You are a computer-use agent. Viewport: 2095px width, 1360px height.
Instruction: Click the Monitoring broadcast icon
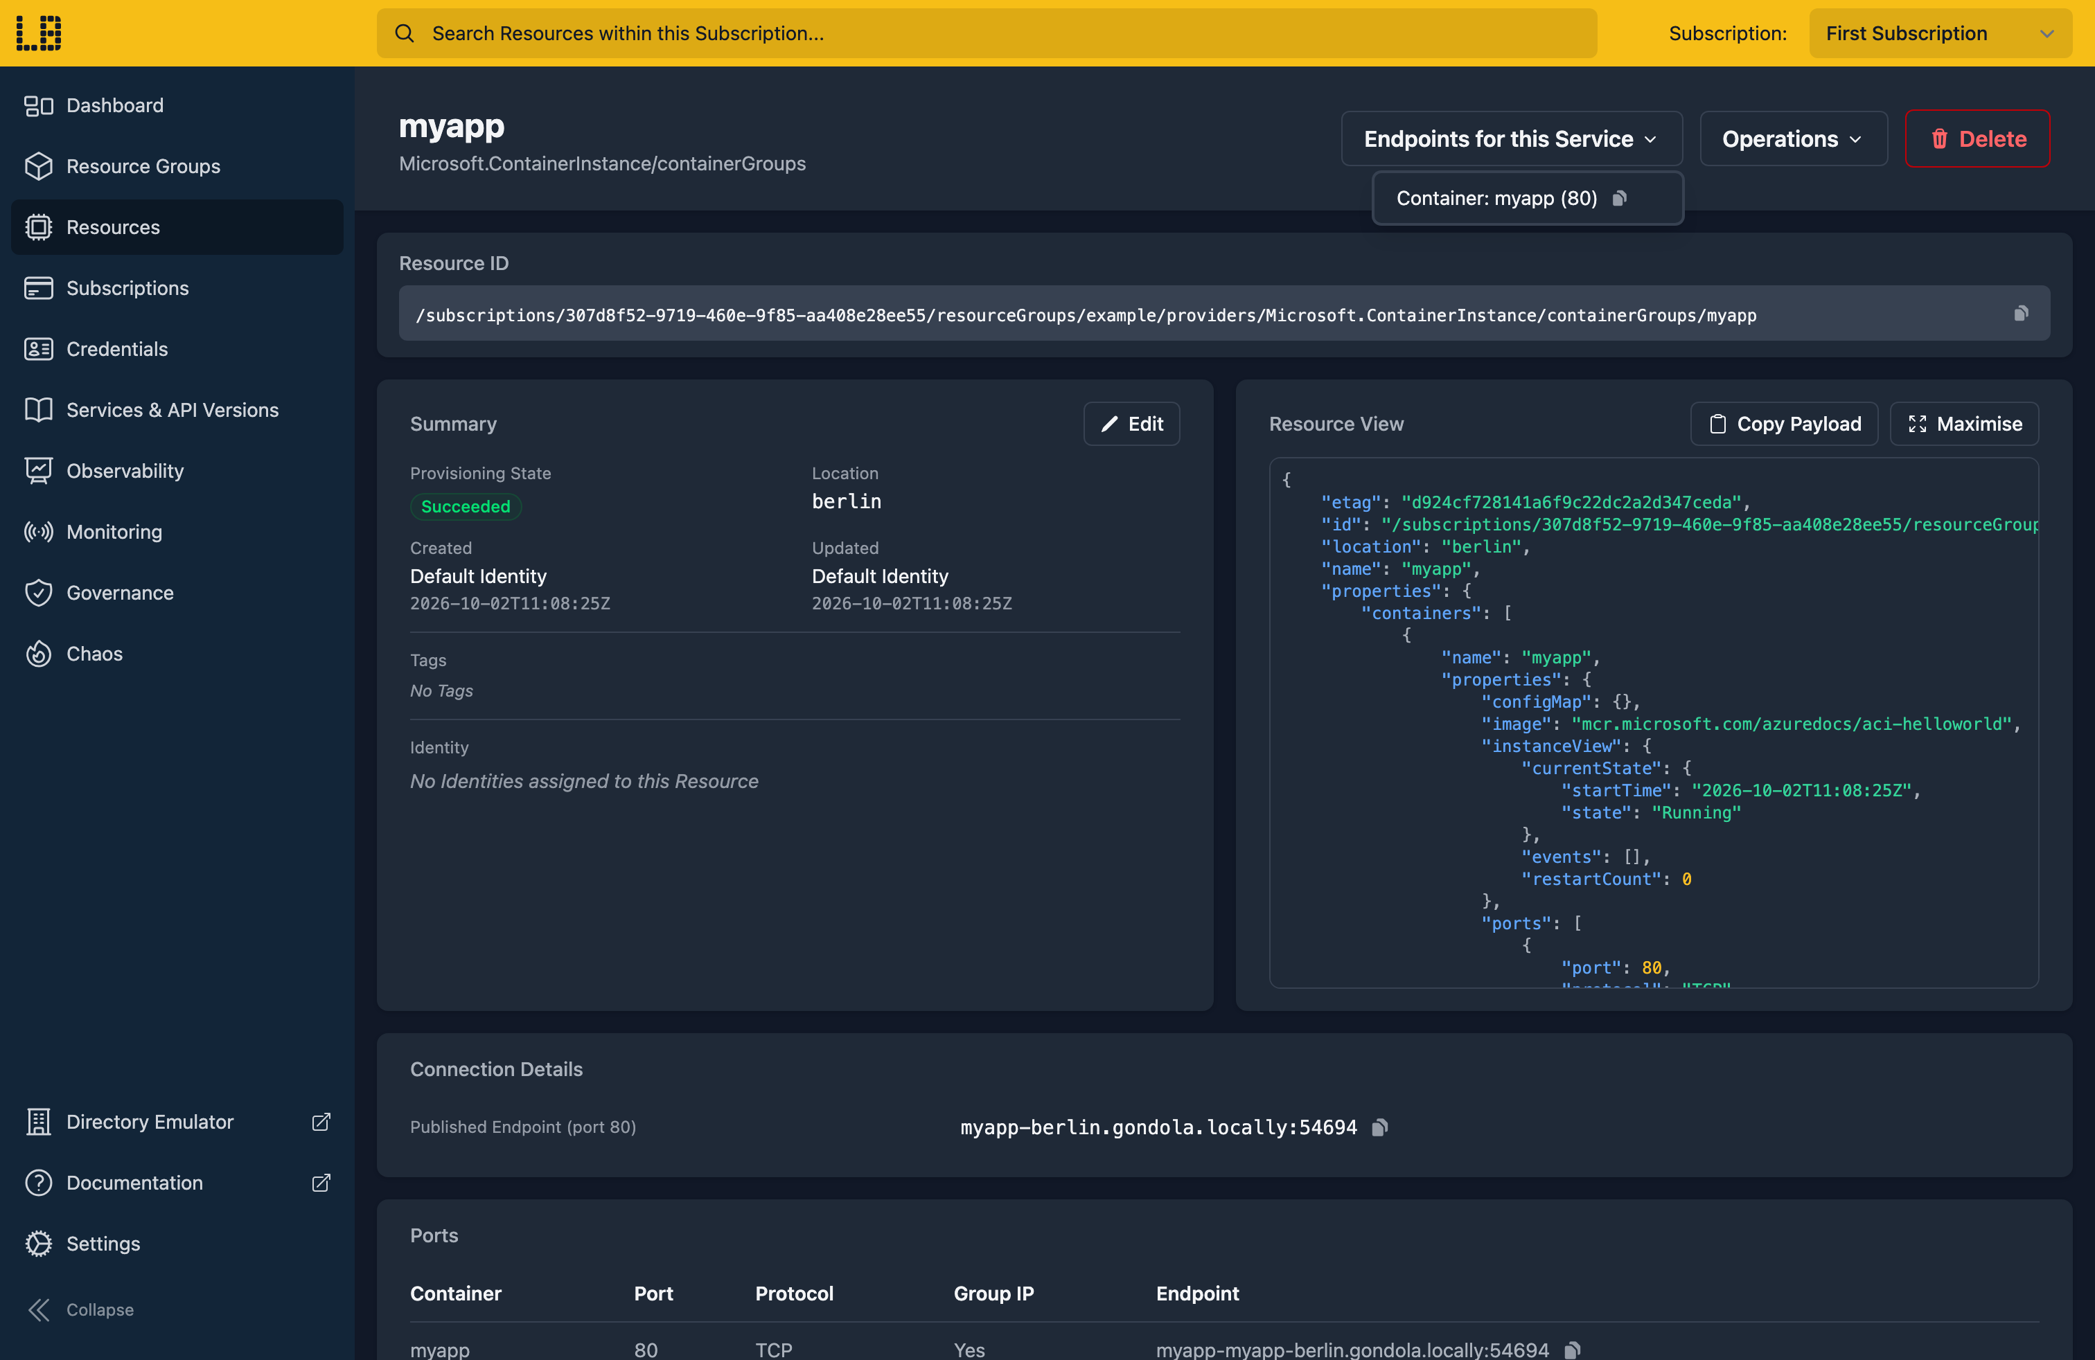tap(39, 531)
